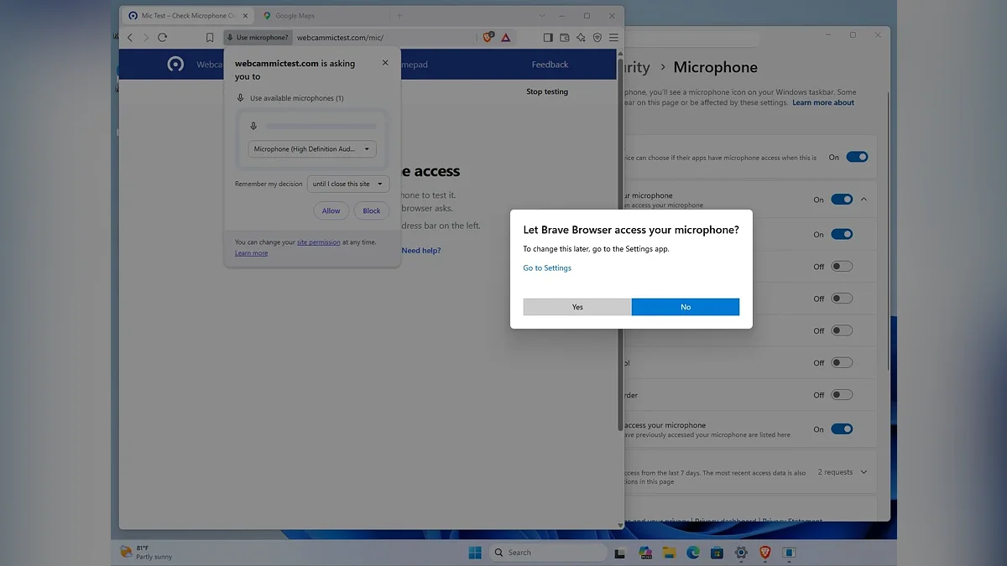
Task: Open the Brave Shields lion icon
Action: coord(488,38)
